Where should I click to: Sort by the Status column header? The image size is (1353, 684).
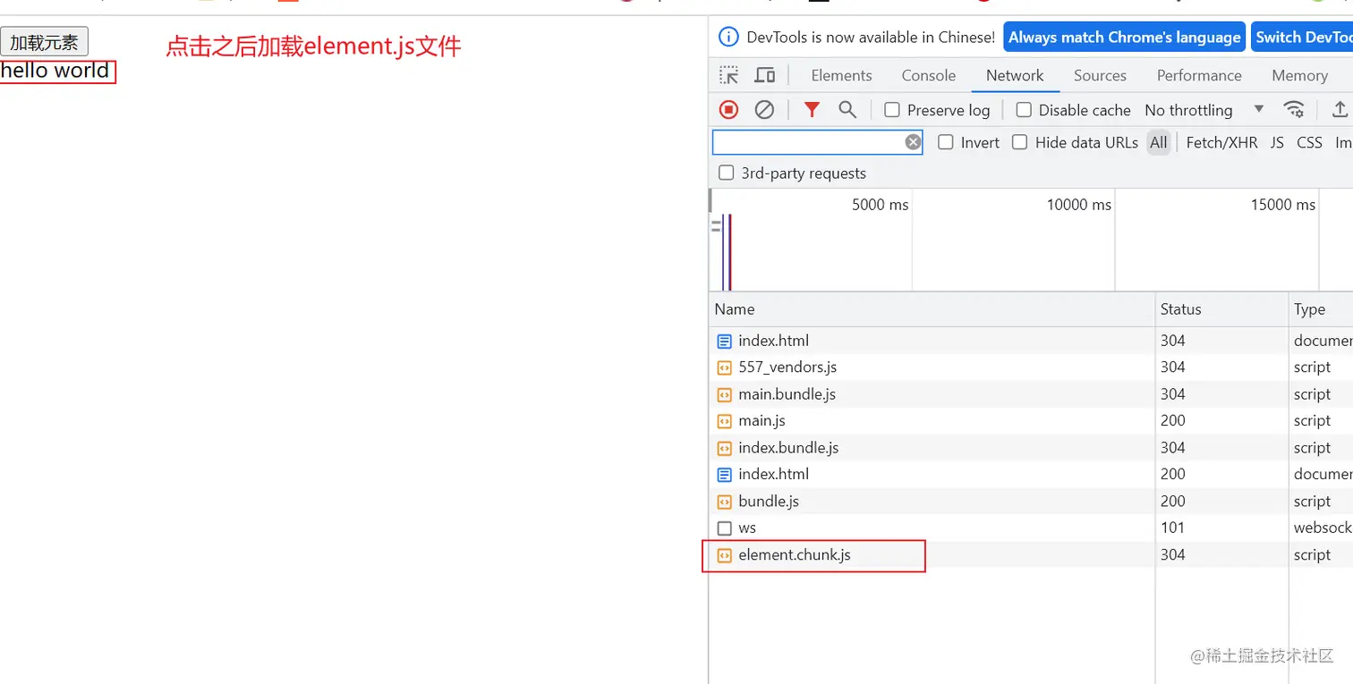click(x=1221, y=309)
